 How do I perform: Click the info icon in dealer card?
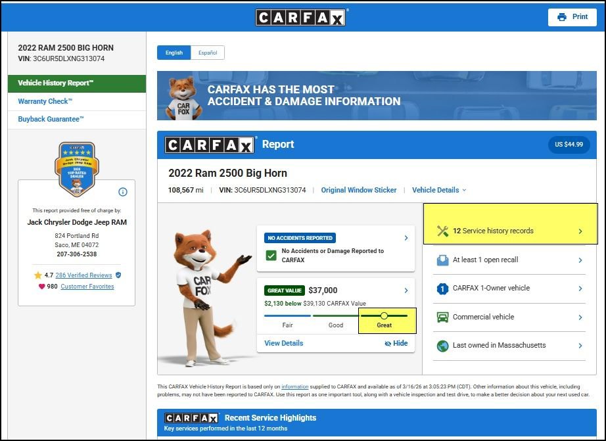point(122,192)
